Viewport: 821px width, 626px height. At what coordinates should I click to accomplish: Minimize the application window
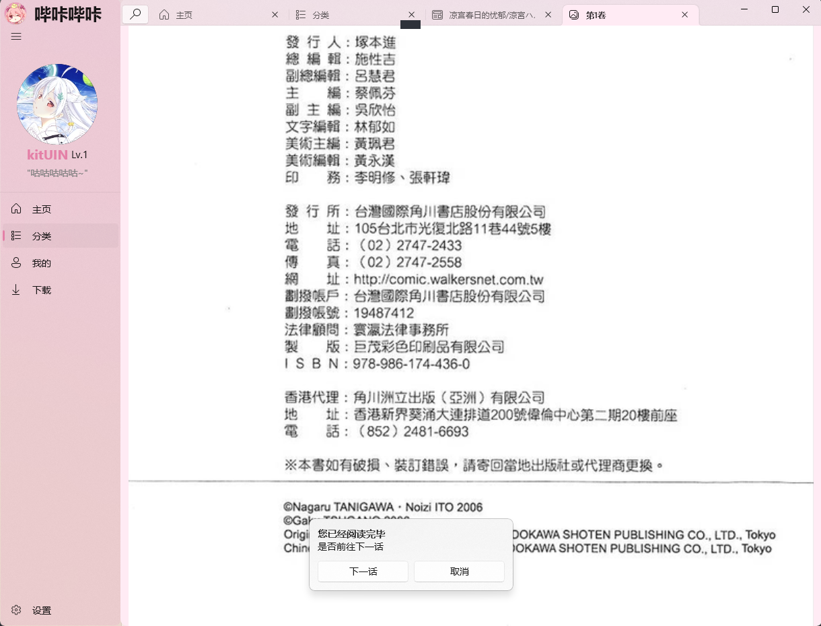pos(745,9)
